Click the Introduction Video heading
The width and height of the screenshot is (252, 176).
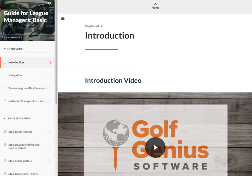[x=113, y=81]
